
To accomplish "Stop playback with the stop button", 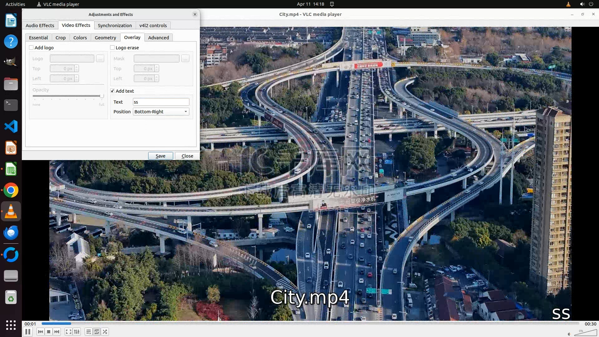I will click(x=49, y=332).
